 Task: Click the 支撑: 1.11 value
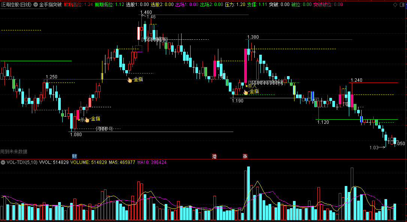(x=257, y=4)
